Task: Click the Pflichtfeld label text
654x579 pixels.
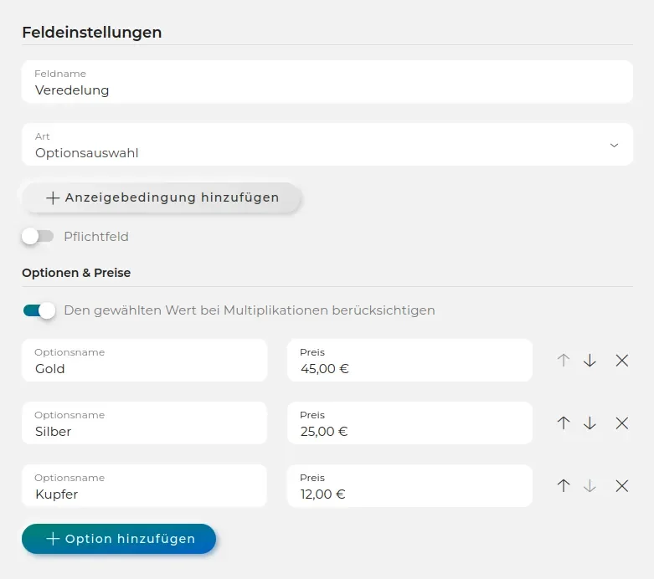Action: point(96,236)
